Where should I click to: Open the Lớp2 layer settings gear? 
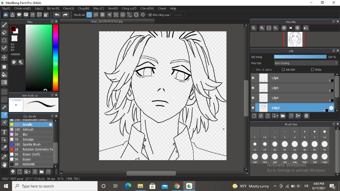pos(331,108)
